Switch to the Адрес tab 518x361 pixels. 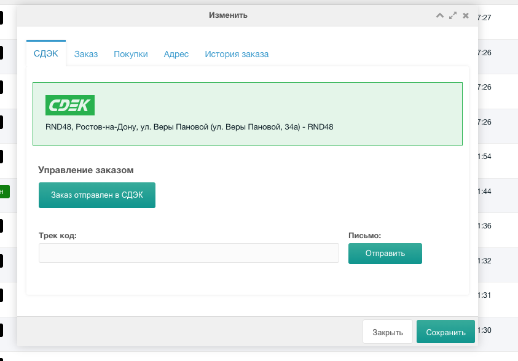point(176,54)
